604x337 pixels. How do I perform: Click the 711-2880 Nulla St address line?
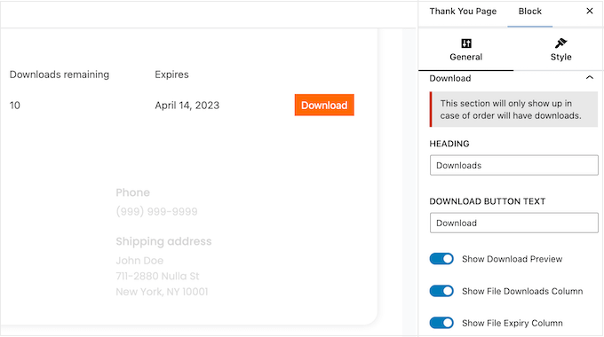[157, 276]
